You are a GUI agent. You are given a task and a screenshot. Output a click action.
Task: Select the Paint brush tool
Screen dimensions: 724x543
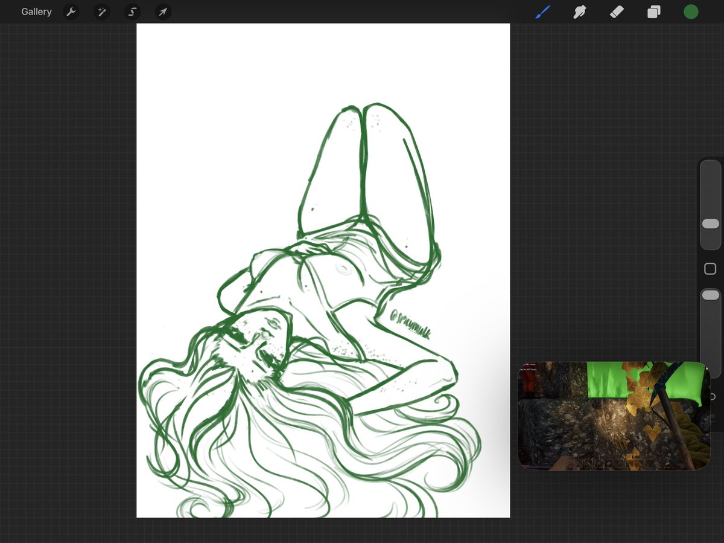[x=543, y=11]
